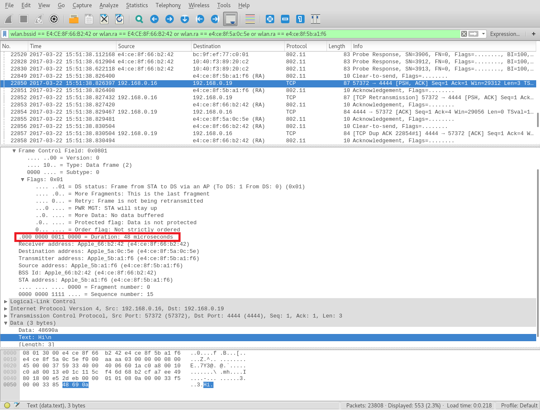Sort packets by the Time column

(x=72, y=46)
